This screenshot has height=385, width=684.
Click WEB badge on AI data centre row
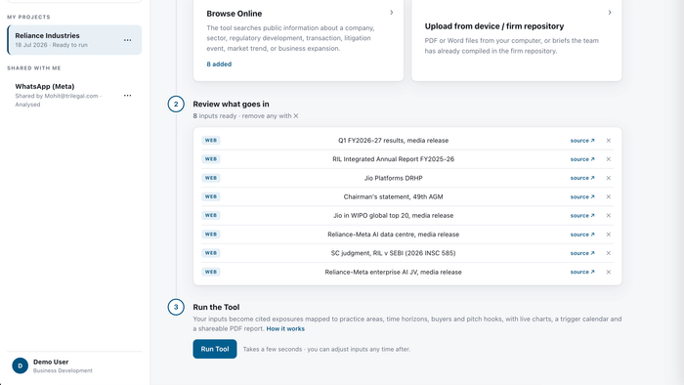[211, 235]
